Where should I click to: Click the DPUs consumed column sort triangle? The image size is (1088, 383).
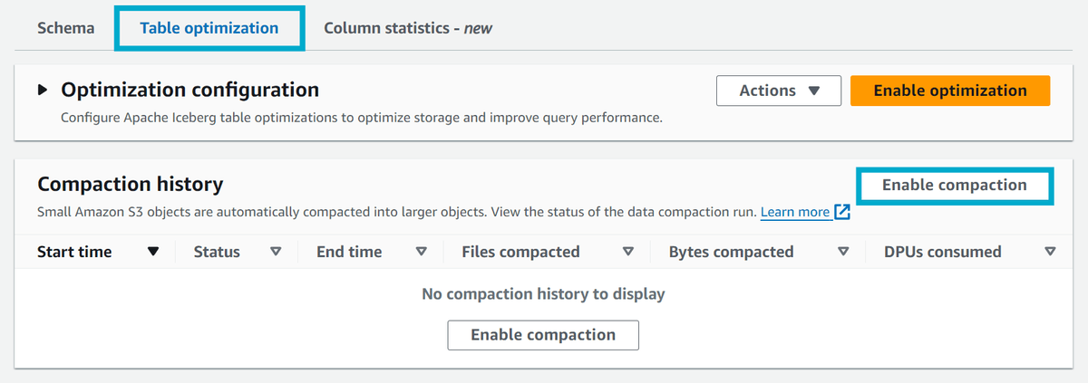point(1050,252)
